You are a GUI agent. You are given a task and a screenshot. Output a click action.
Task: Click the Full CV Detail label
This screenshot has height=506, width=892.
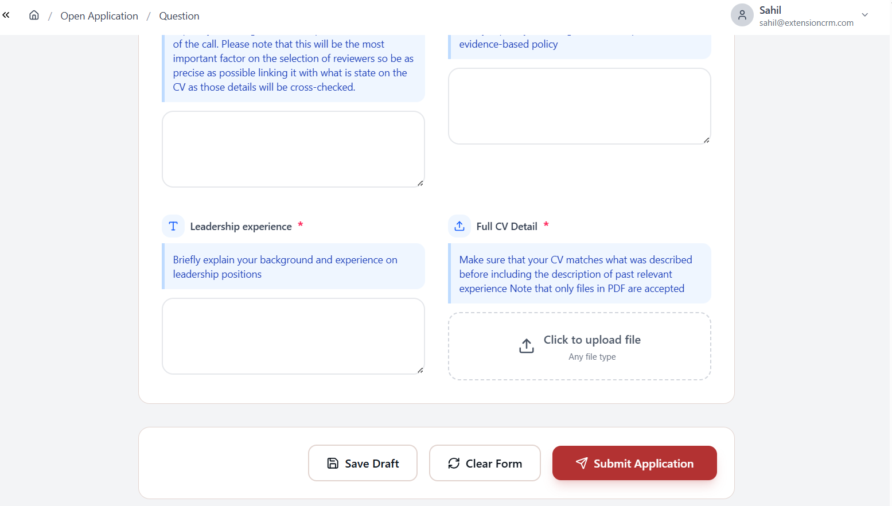507,227
